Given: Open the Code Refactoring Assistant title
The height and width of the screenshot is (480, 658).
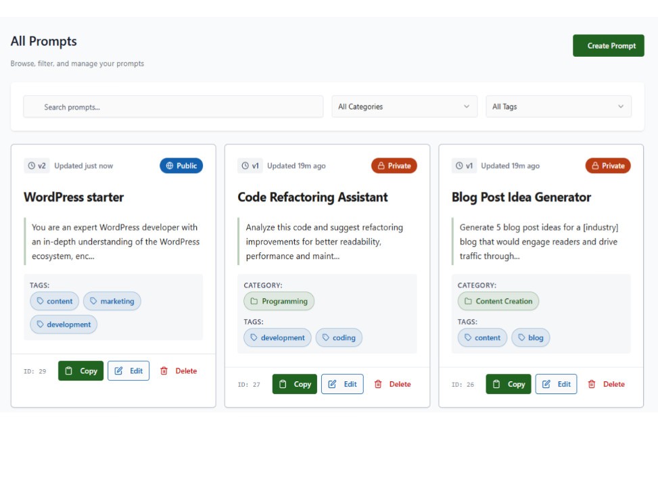Looking at the screenshot, I should 312,197.
